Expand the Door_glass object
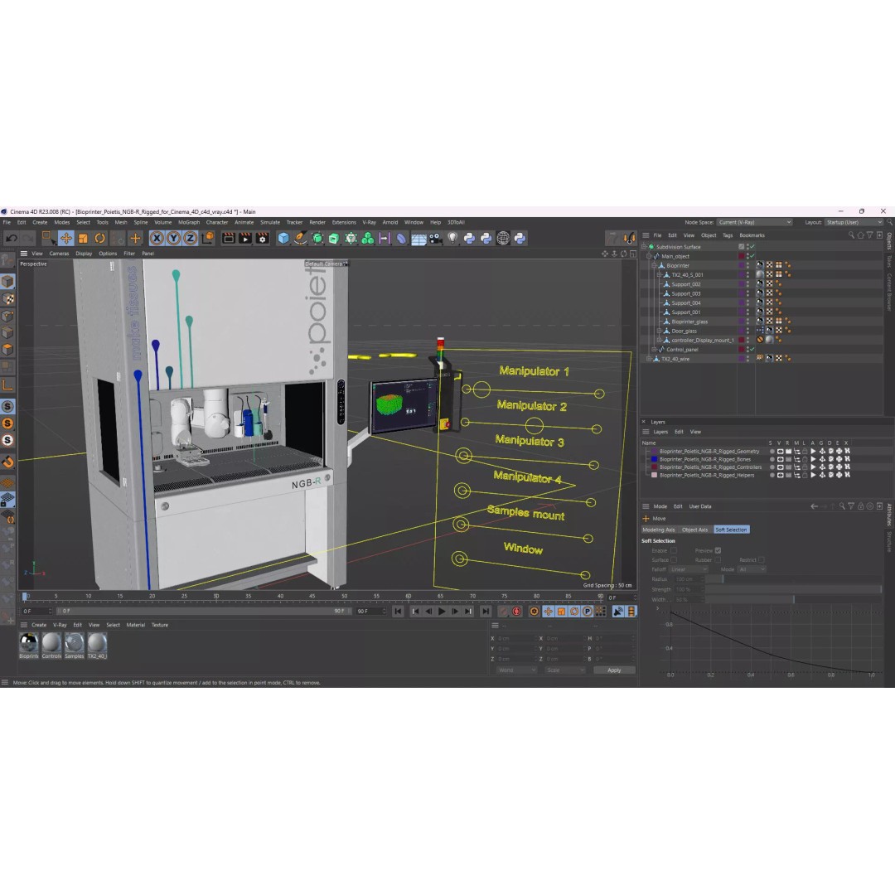 click(x=660, y=331)
